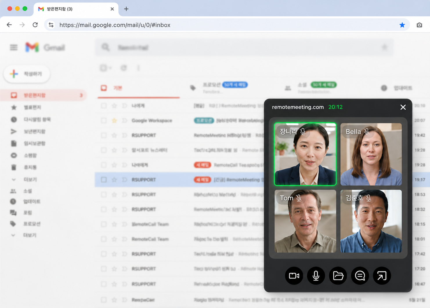Click the blue bookmark star in address bar
This screenshot has height=308, width=430.
pyautogui.click(x=402, y=25)
